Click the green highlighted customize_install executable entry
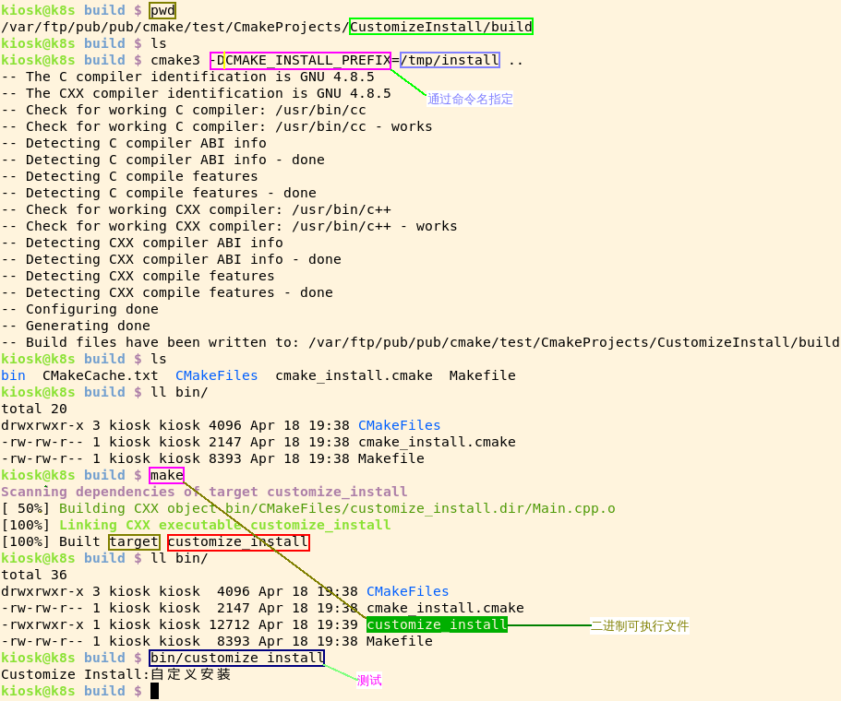841x701 pixels. (436, 624)
